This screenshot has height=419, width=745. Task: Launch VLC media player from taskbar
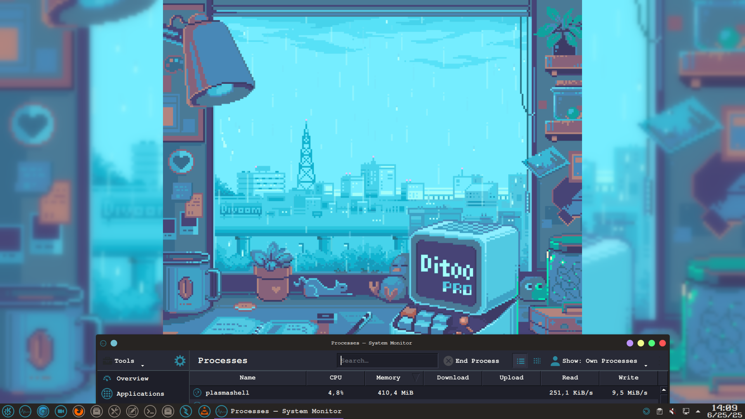click(204, 411)
